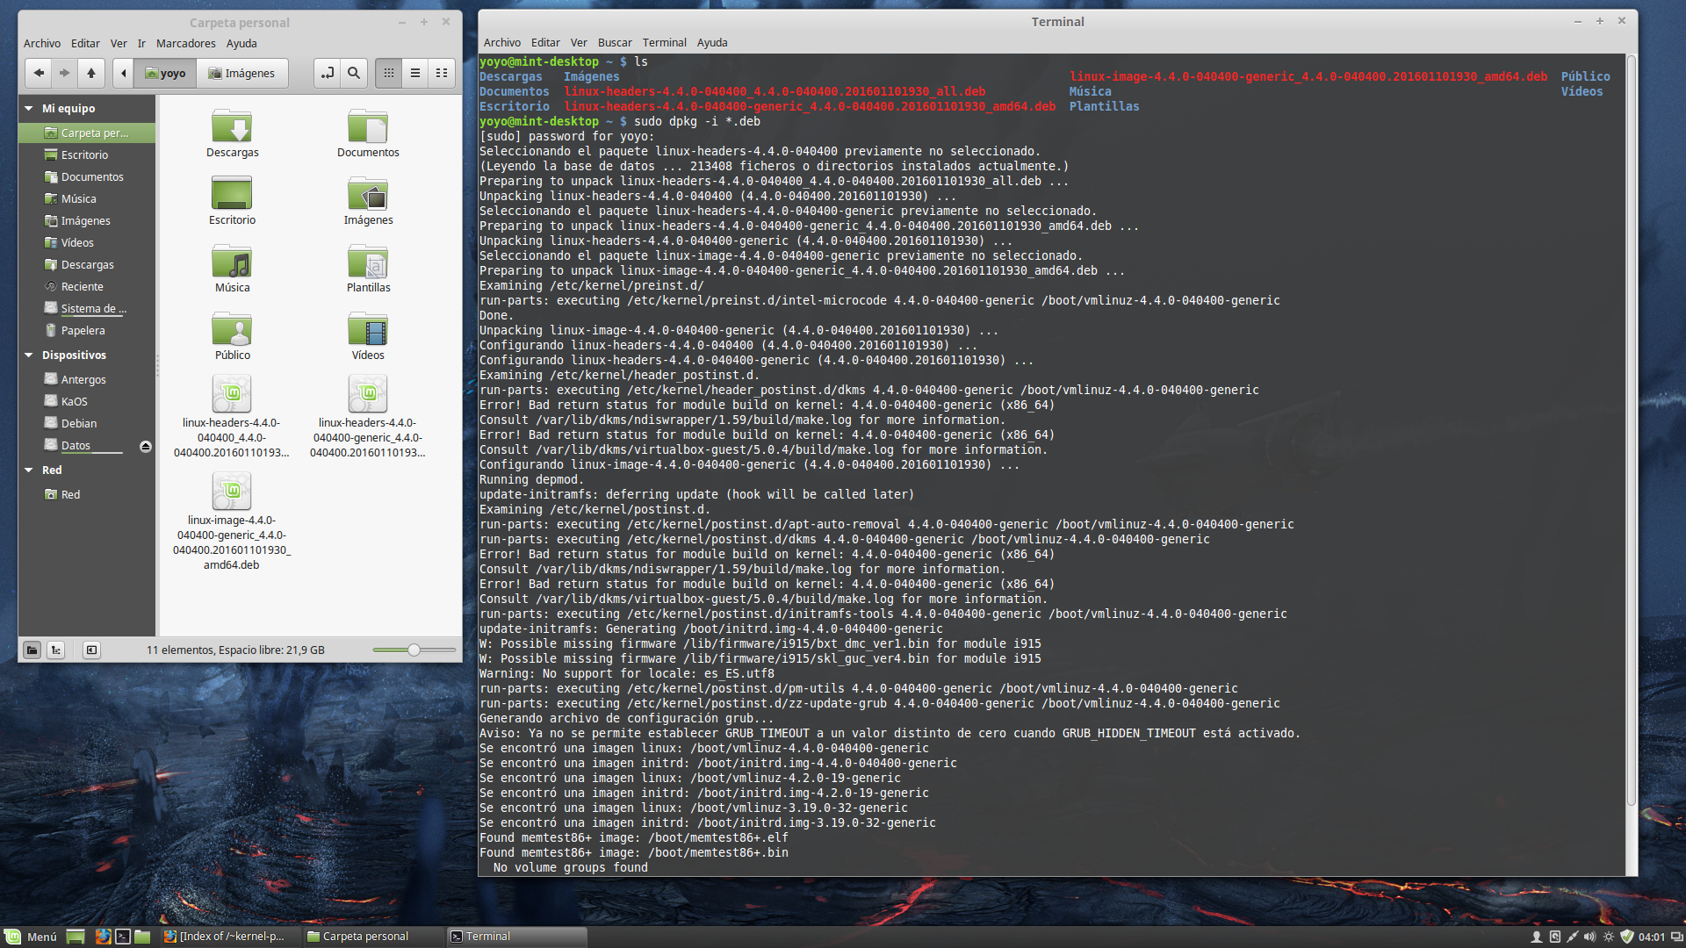Collapse the Red sidebar section
1686x948 pixels.
pos(29,470)
